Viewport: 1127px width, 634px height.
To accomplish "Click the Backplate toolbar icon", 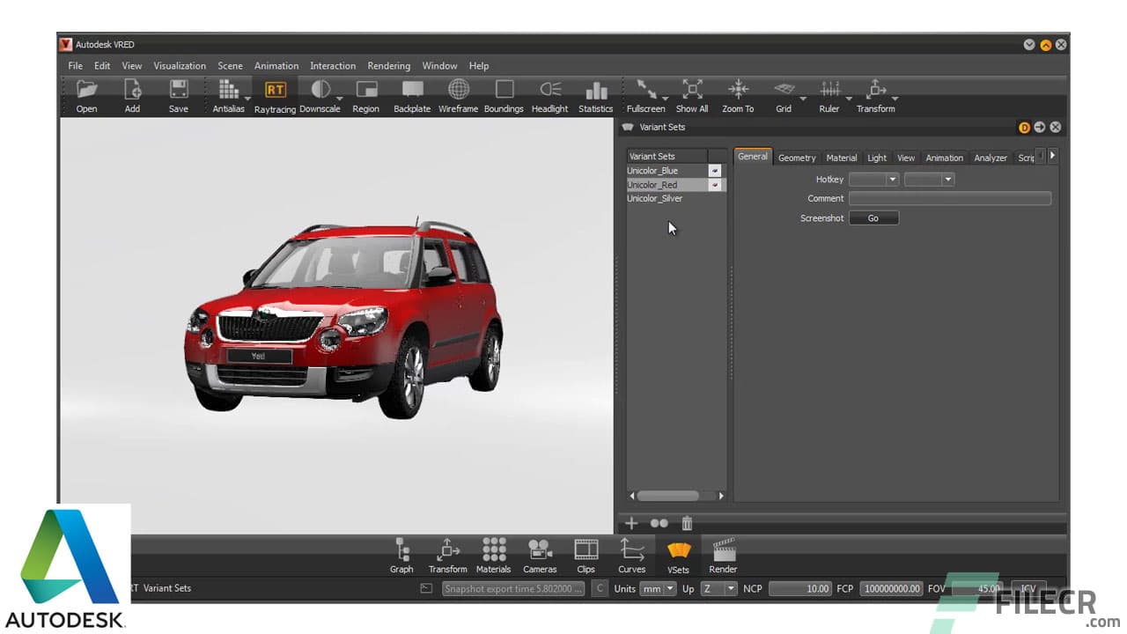I will click(x=411, y=90).
